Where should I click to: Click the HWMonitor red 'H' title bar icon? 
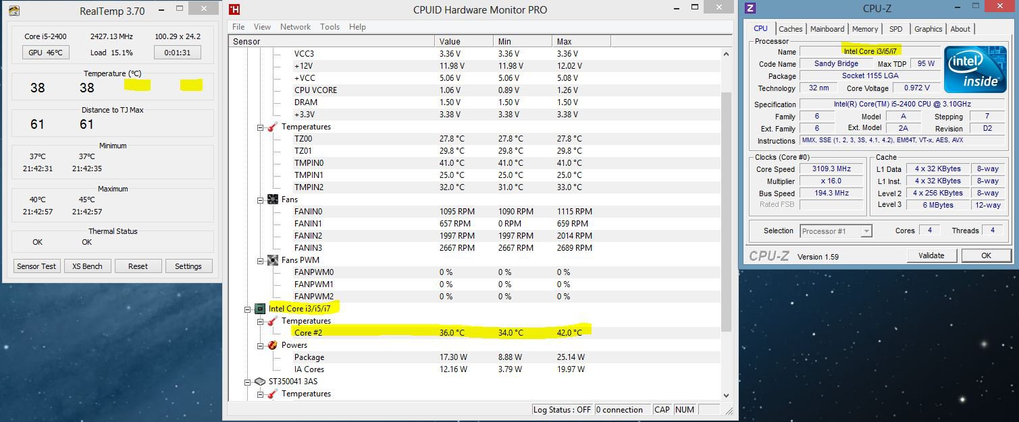[234, 9]
